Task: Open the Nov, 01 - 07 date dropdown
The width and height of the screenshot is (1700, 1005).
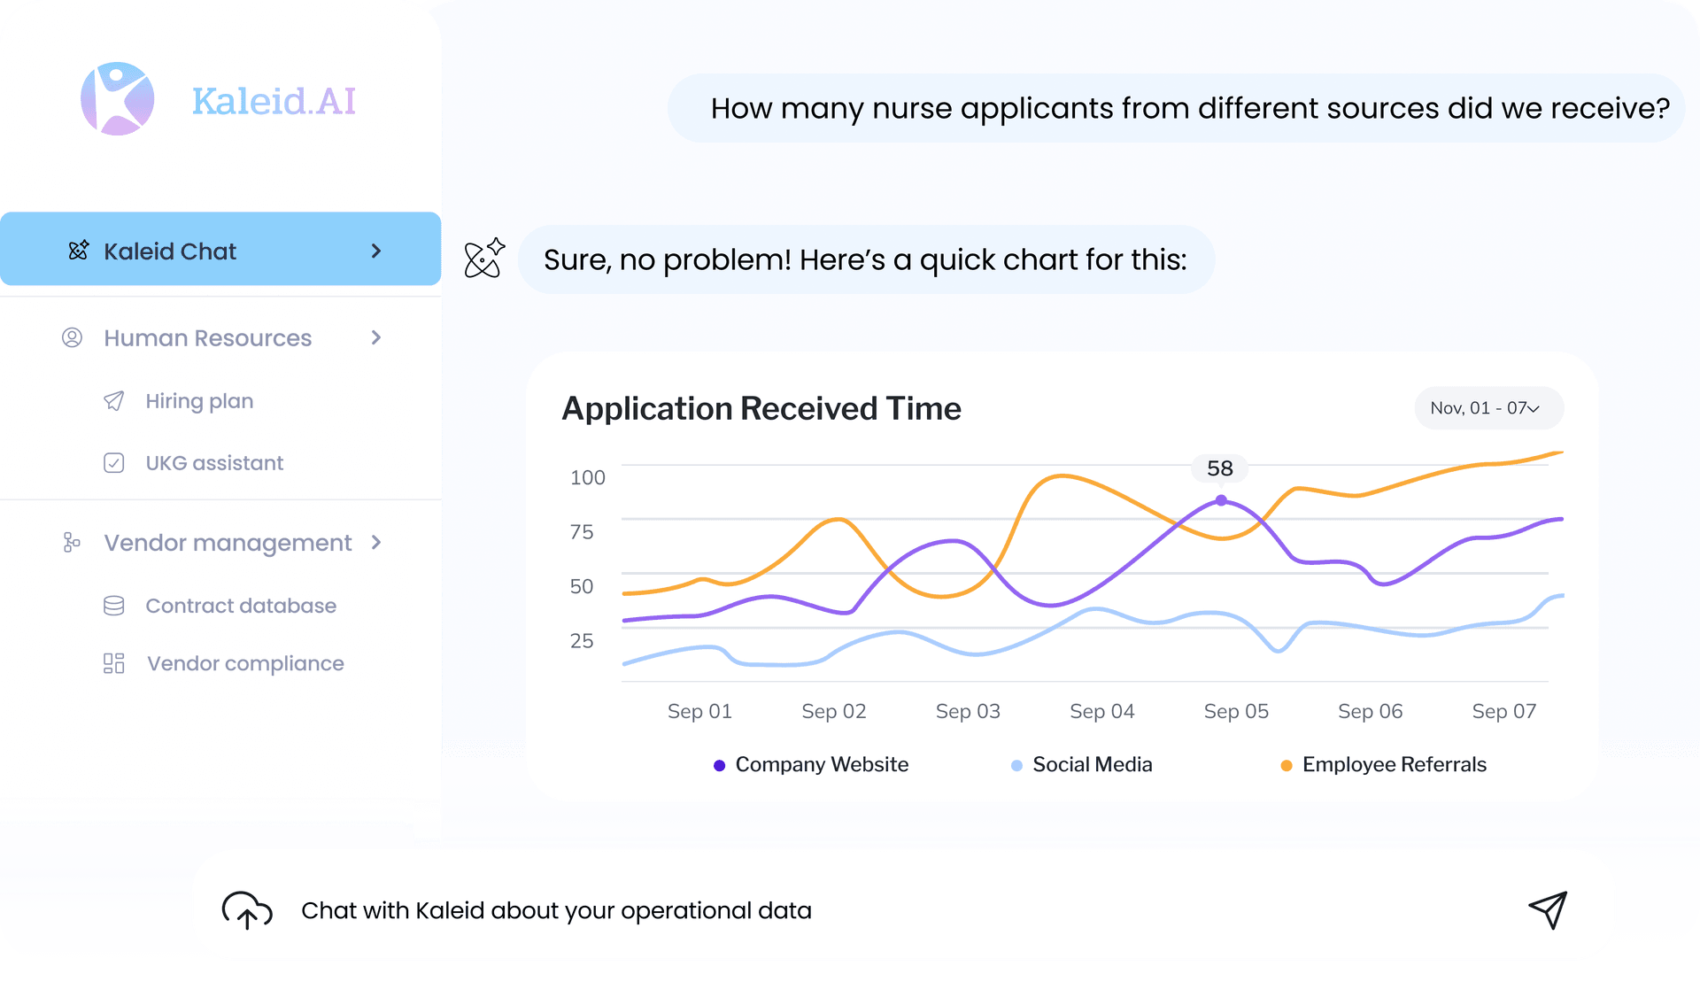Action: [1488, 408]
